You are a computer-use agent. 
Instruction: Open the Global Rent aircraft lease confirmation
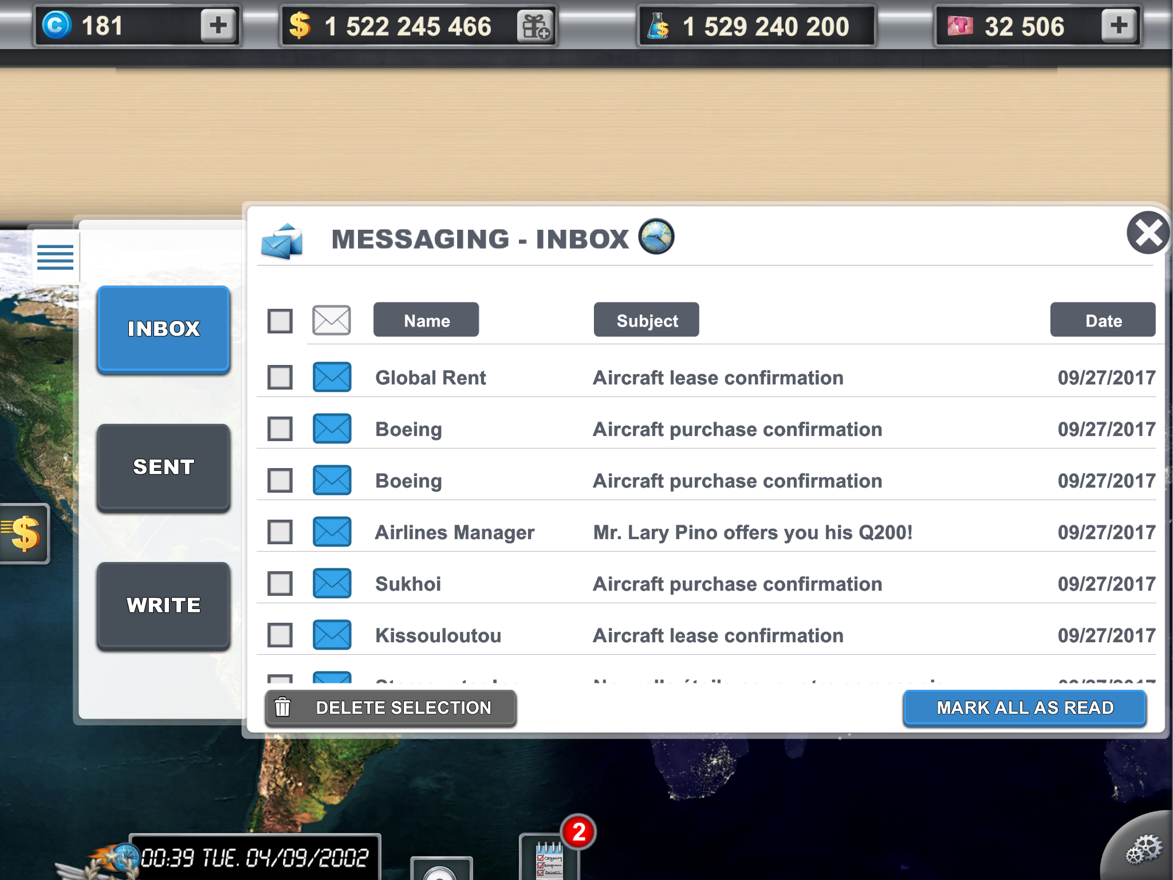tap(718, 378)
